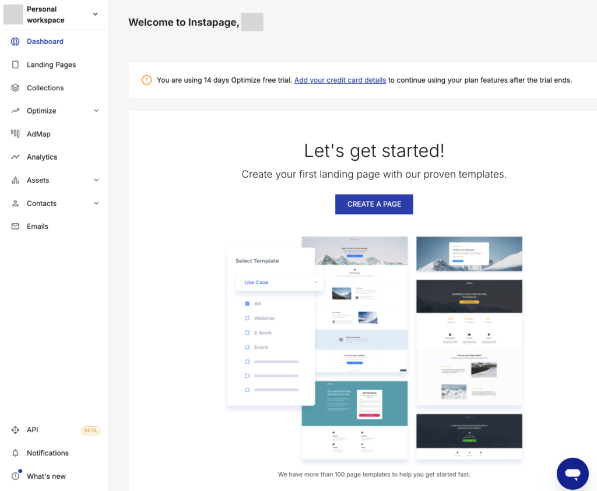The width and height of the screenshot is (597, 491).
Task: Expand the Assets submenu chevron
Action: (96, 180)
